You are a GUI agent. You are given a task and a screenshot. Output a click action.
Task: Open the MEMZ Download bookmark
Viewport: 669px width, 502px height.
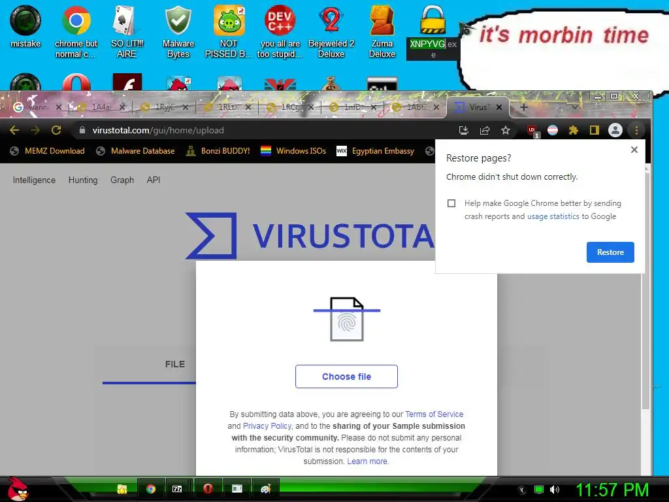coord(47,151)
